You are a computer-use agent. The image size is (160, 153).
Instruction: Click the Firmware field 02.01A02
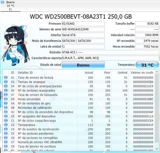click(x=83, y=24)
